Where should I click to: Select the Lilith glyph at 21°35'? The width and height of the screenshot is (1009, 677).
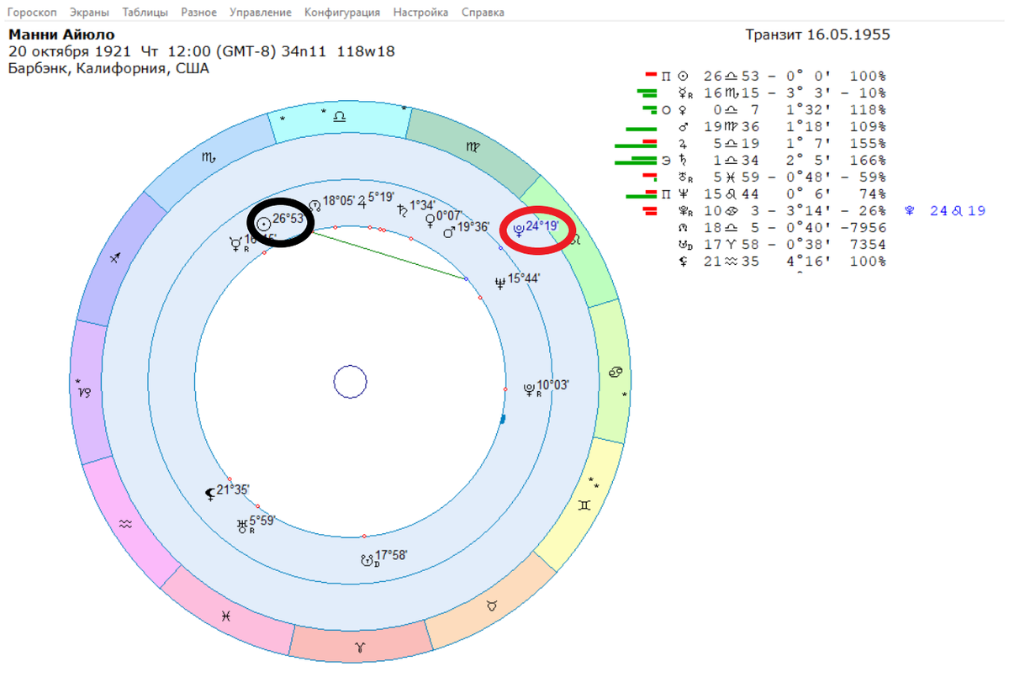click(x=210, y=494)
